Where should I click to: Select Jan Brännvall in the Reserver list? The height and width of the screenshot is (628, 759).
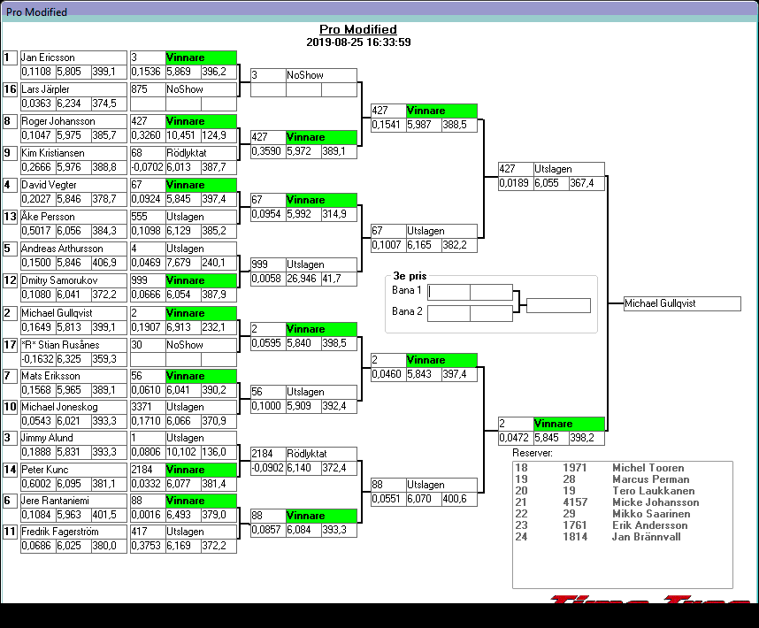point(646,537)
